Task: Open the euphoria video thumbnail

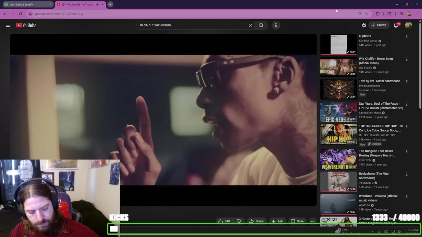Action: coord(339,44)
